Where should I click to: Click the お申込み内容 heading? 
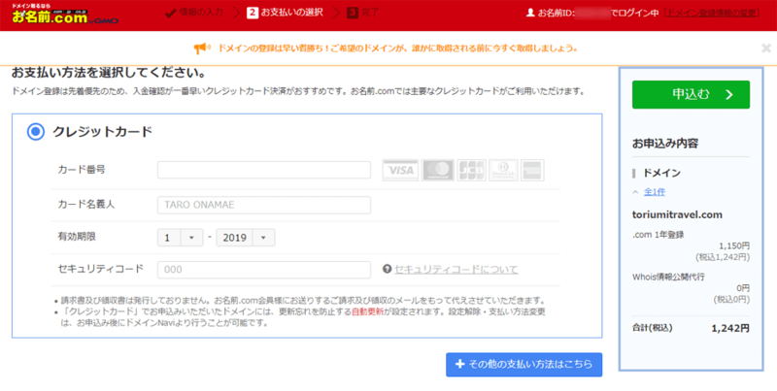(x=665, y=144)
